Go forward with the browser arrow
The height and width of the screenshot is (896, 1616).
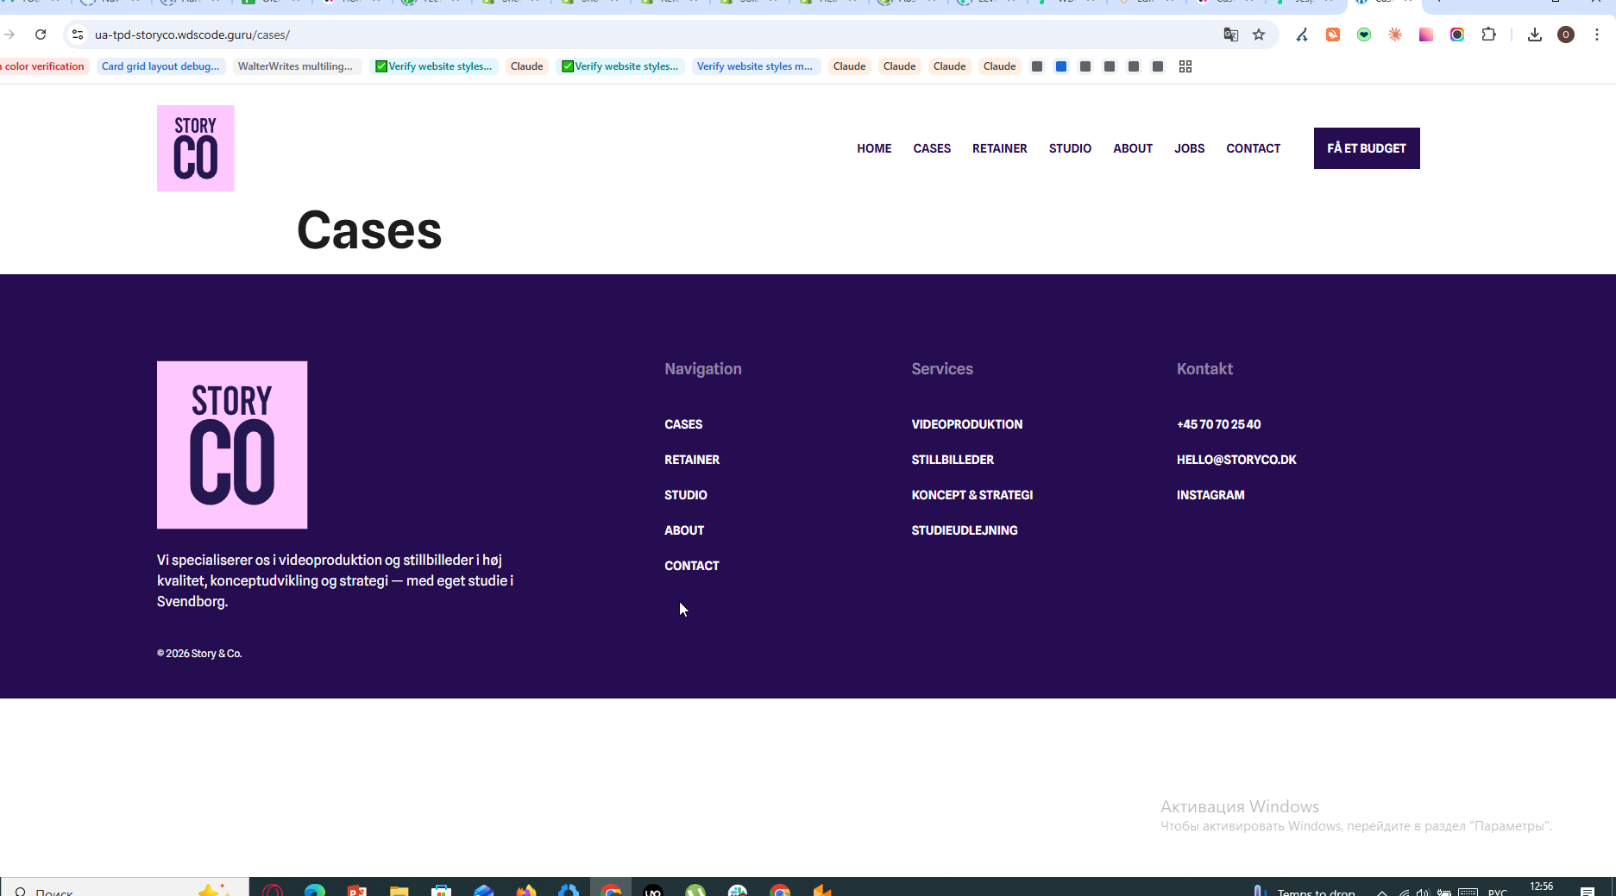[x=9, y=34]
